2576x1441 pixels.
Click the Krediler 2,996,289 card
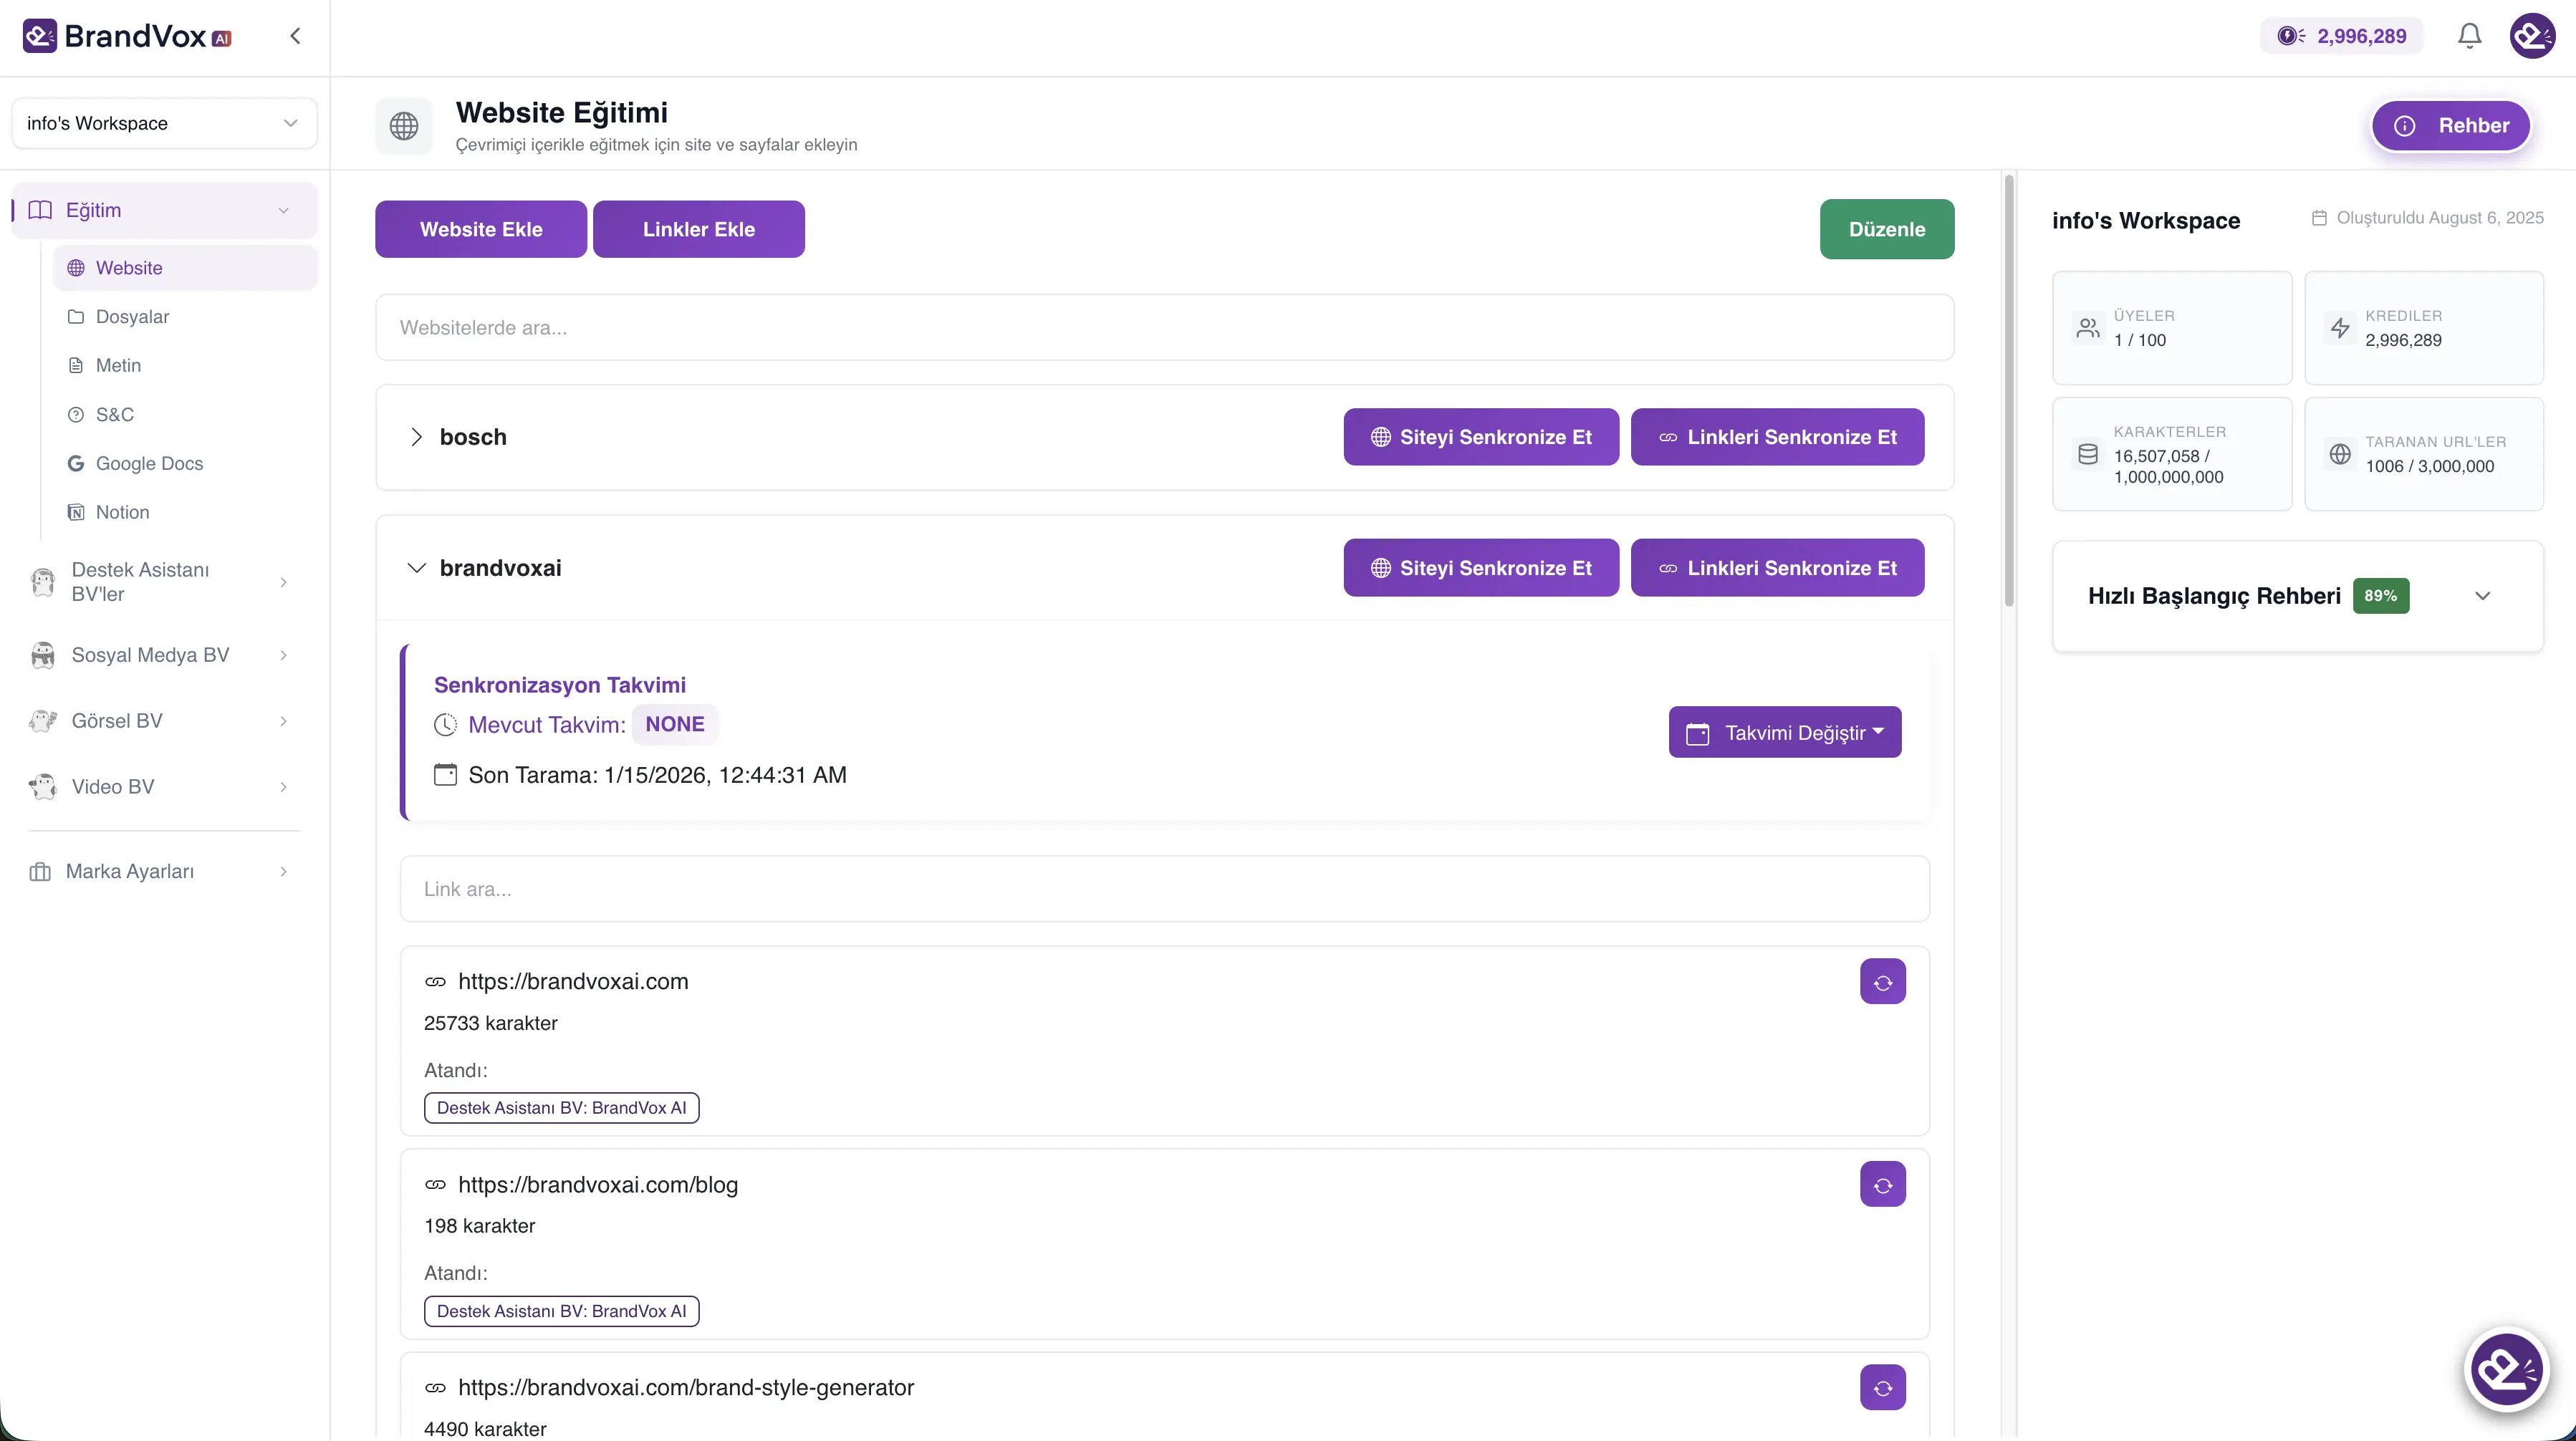click(2424, 328)
